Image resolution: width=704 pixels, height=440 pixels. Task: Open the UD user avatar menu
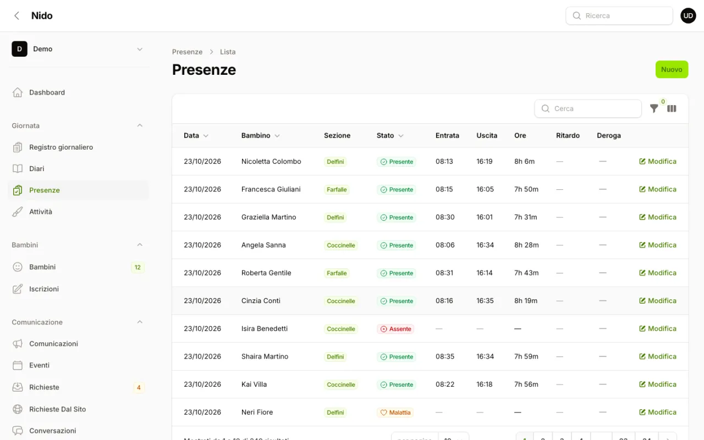688,16
